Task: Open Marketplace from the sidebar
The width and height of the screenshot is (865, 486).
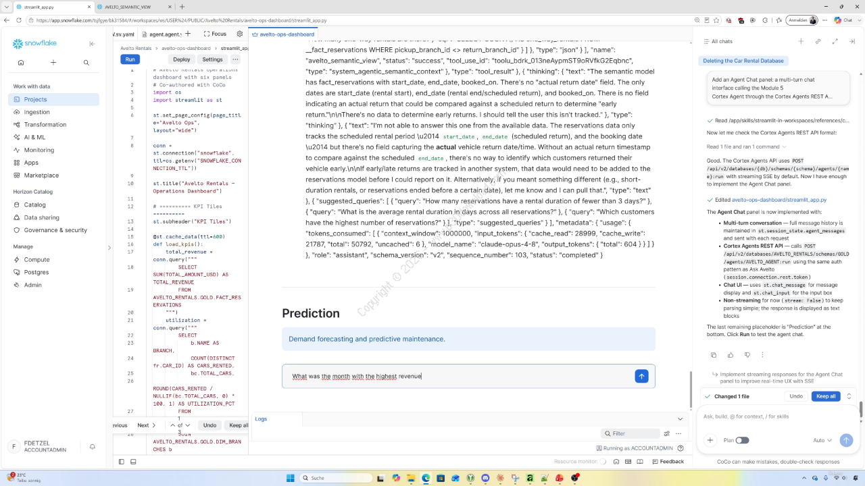Action: pyautogui.click(x=53, y=175)
